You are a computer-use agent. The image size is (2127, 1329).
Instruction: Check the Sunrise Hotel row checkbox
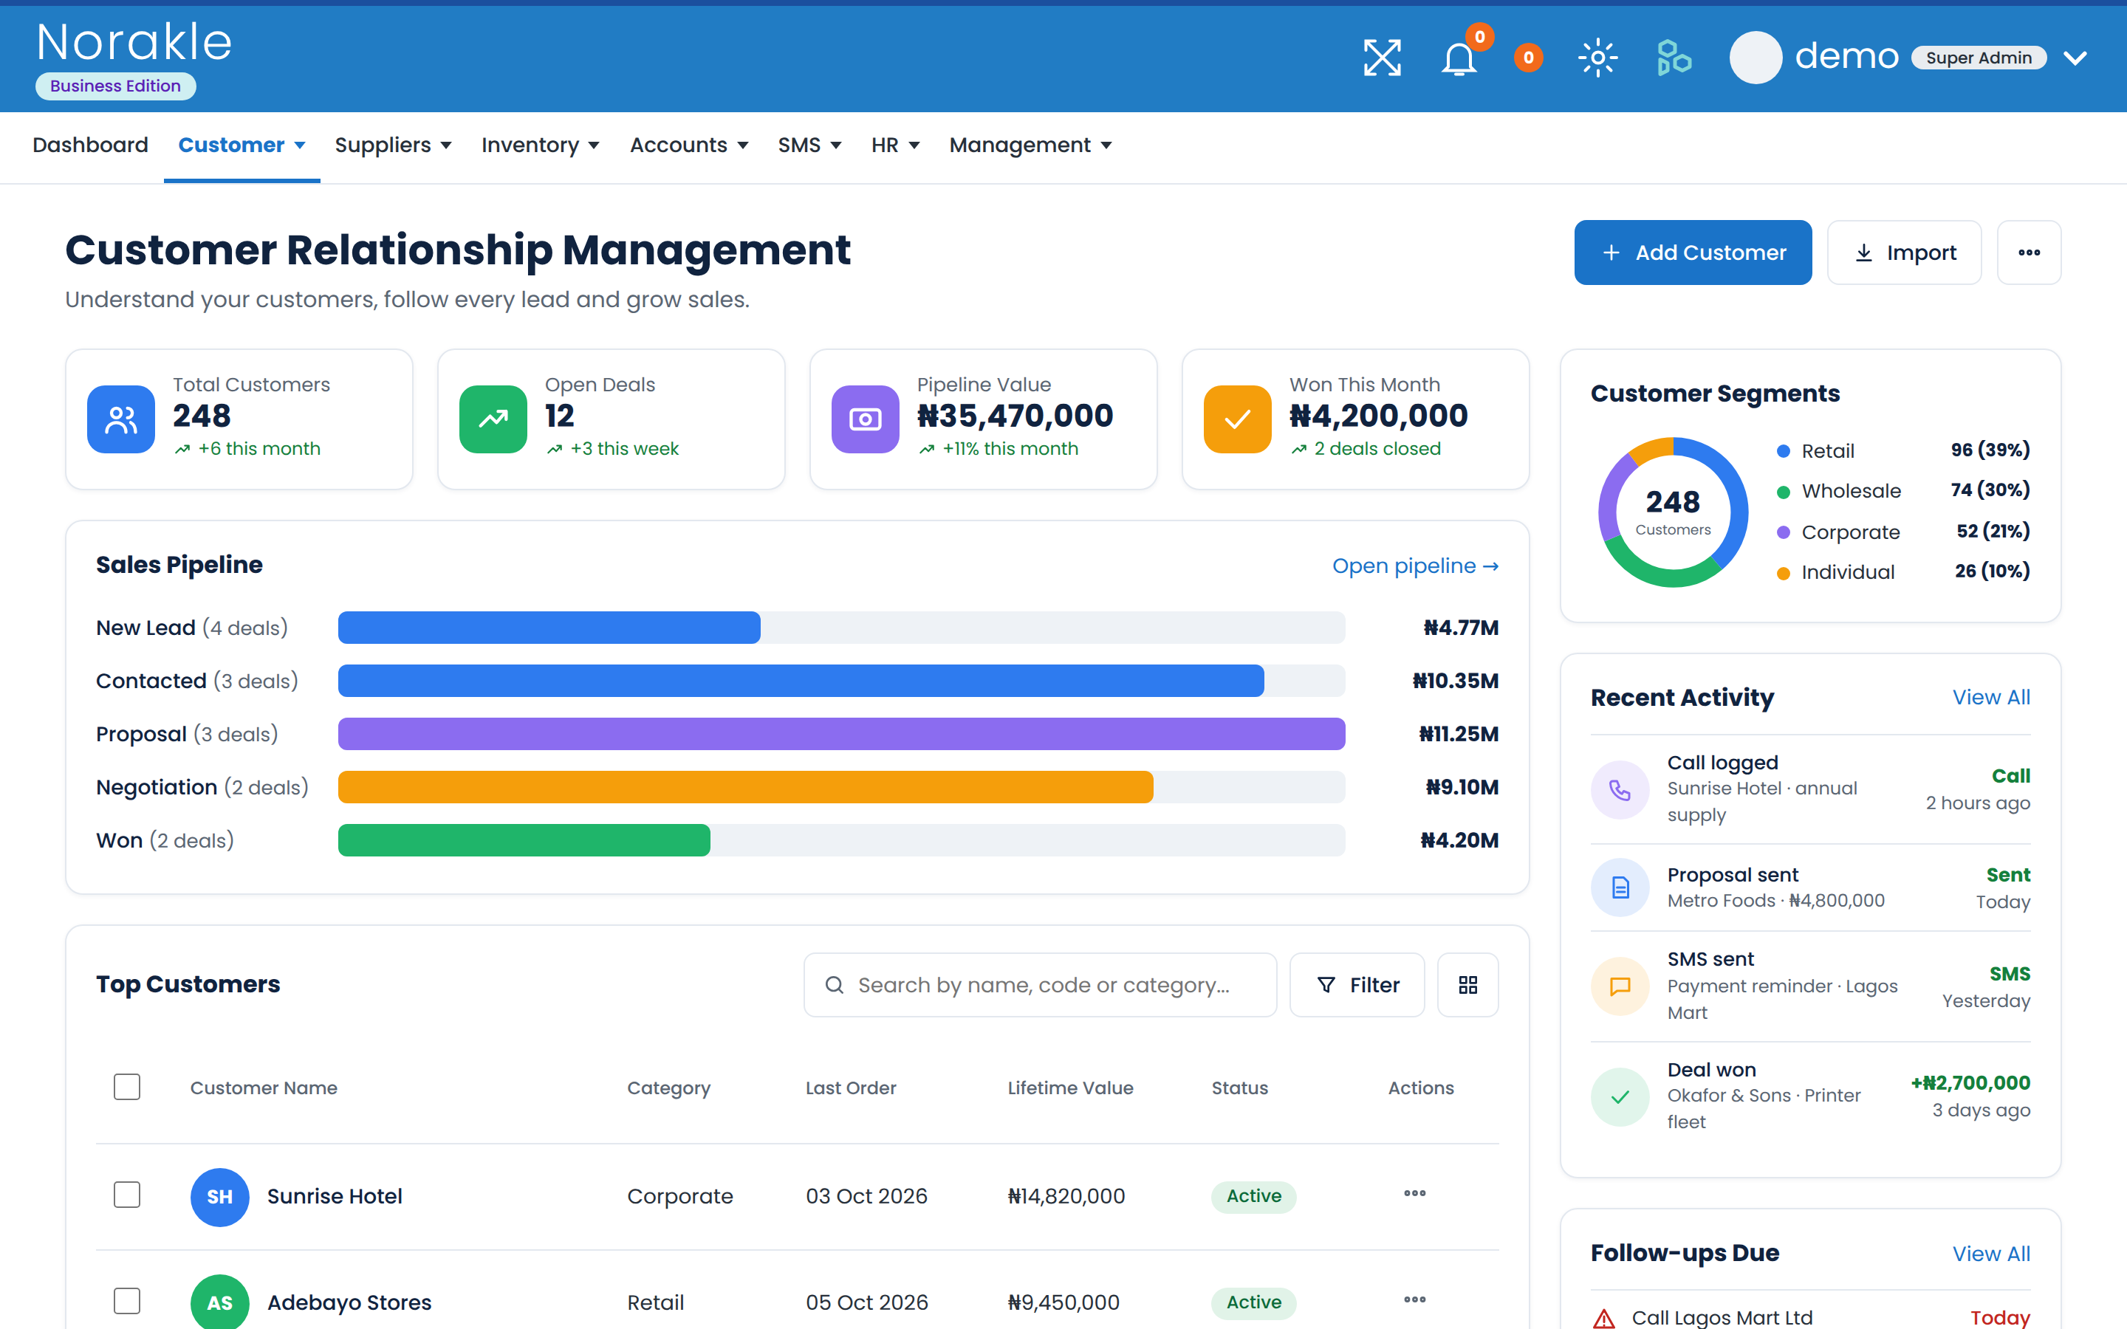click(x=128, y=1195)
